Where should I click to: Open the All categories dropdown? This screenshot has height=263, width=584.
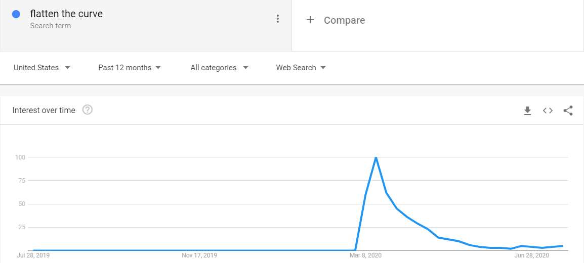click(x=219, y=68)
